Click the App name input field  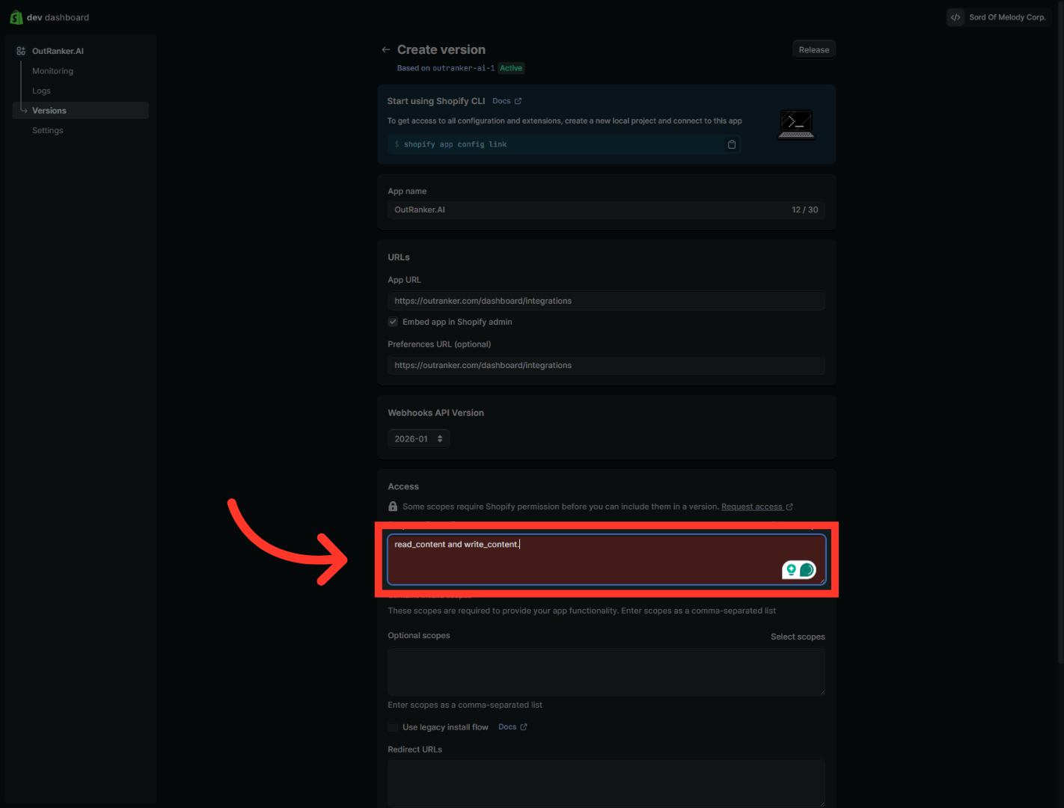[x=606, y=209]
